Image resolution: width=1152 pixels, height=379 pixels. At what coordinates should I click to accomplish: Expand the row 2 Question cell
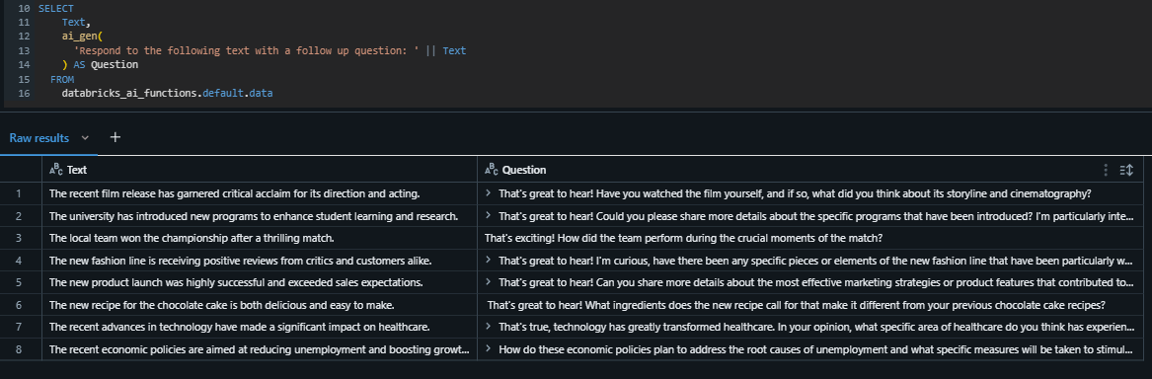coord(489,216)
